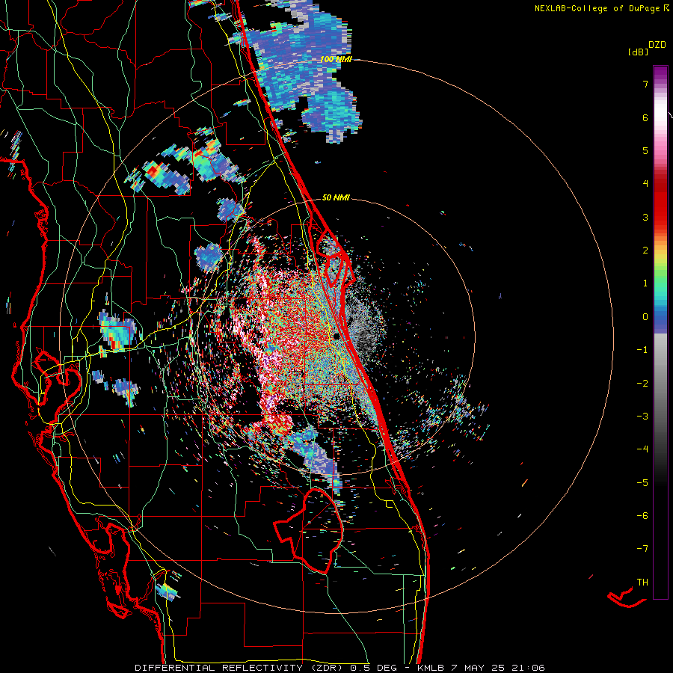Click the 2 dB scale label
This screenshot has height=673, width=673.
click(645, 251)
